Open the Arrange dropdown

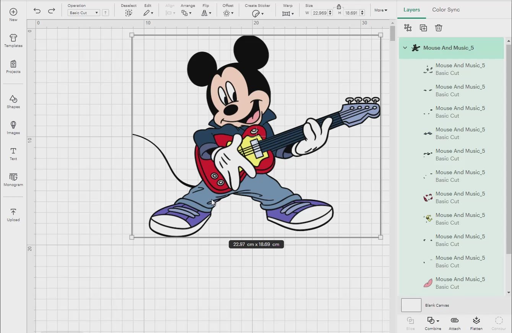coord(186,13)
